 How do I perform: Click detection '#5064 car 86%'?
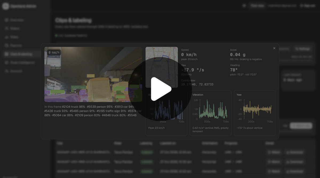pyautogui.click(x=63, y=115)
